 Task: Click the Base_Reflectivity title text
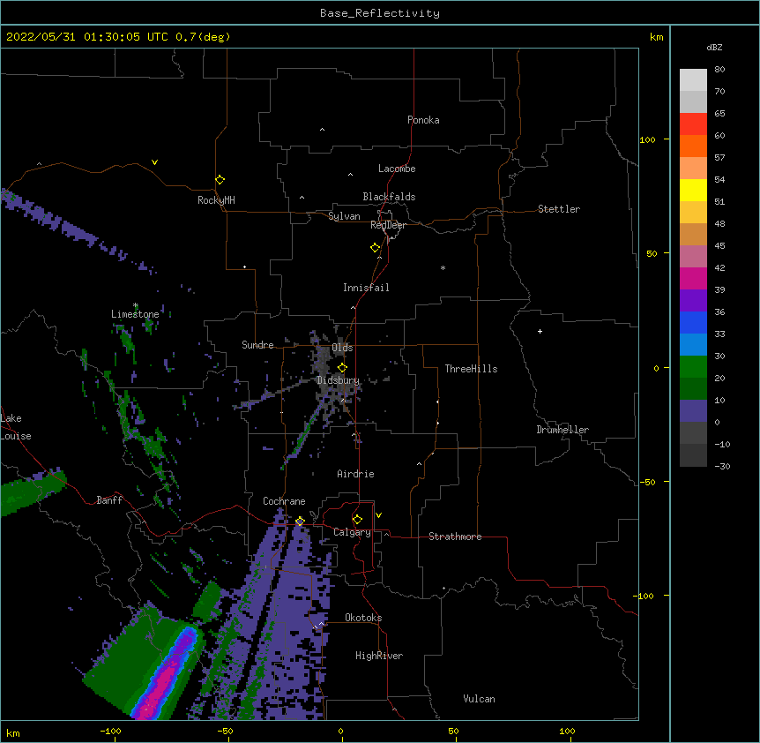click(x=380, y=13)
